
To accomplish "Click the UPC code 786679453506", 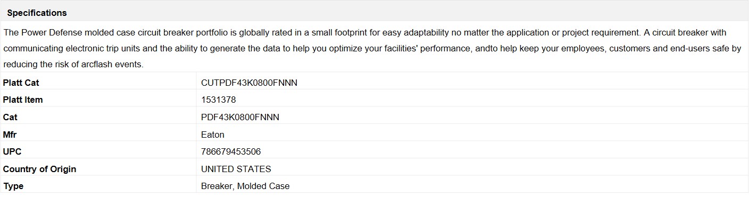I will pyautogui.click(x=231, y=151).
